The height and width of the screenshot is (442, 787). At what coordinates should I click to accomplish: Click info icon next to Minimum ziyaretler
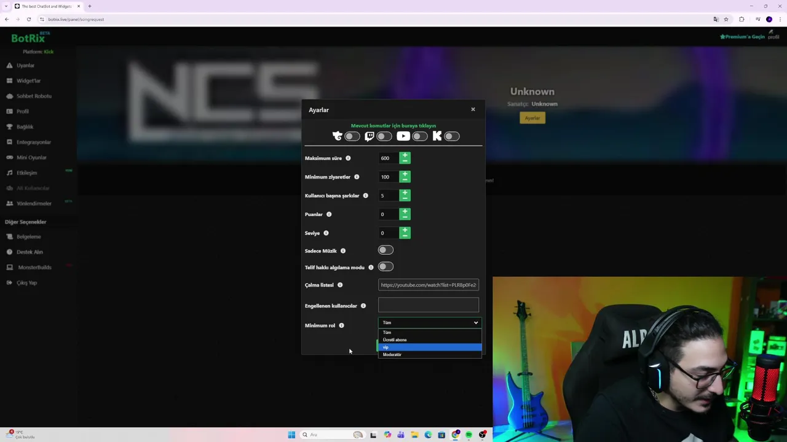pyautogui.click(x=357, y=177)
